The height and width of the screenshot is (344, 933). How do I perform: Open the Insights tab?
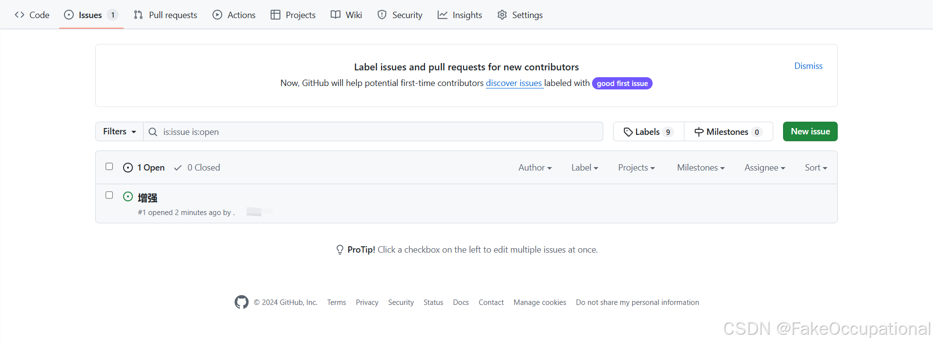click(x=460, y=15)
